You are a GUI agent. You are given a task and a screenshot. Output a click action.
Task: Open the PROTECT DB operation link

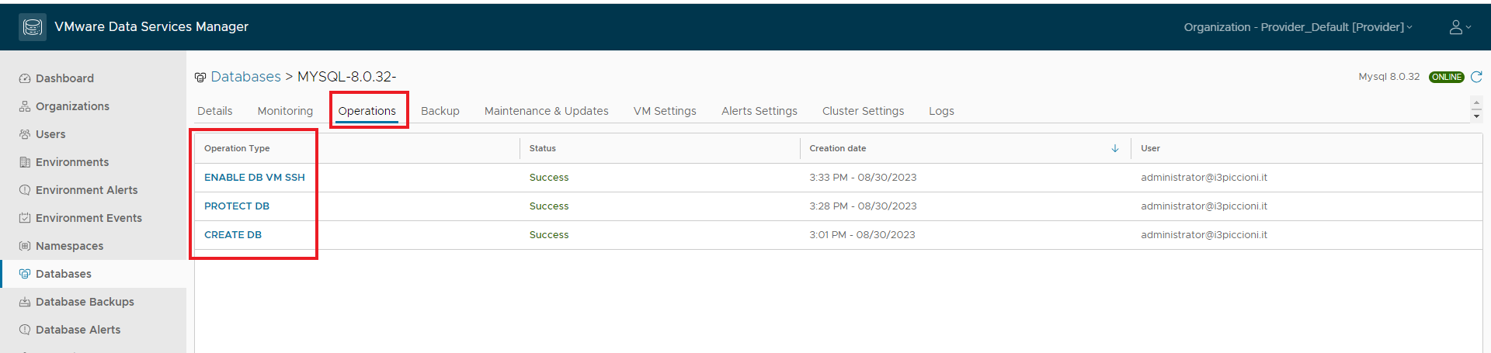pos(237,206)
